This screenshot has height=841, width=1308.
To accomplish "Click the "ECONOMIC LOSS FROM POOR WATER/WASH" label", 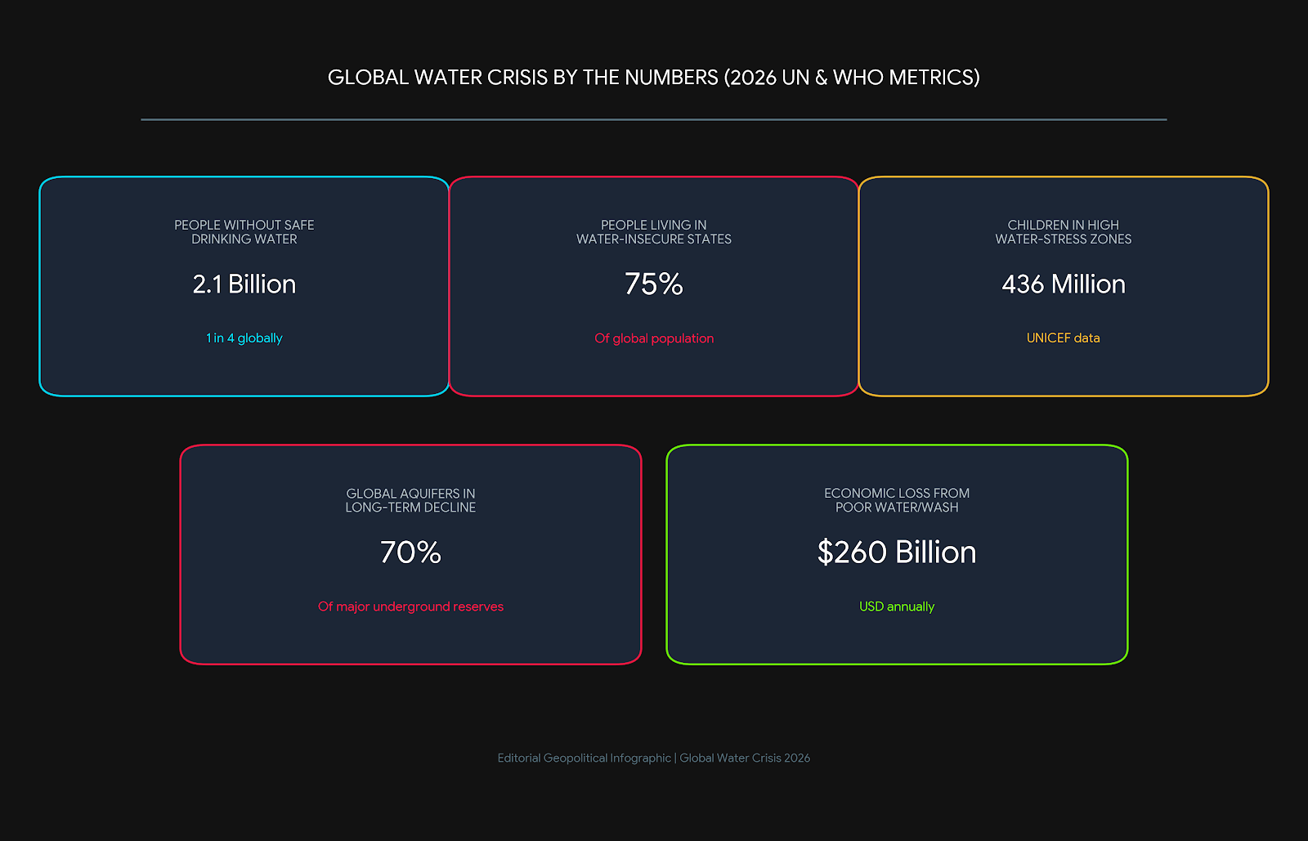I will tap(897, 500).
